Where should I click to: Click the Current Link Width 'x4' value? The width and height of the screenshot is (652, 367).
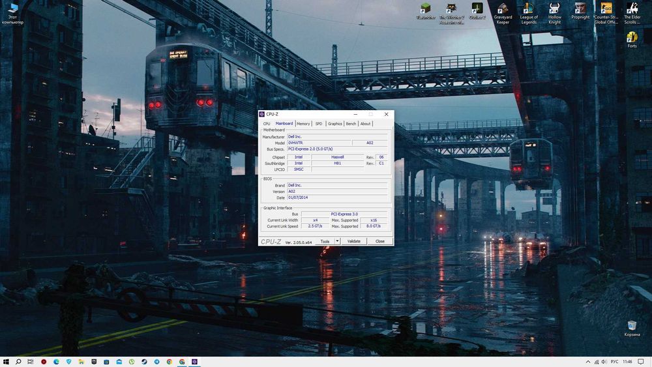315,220
